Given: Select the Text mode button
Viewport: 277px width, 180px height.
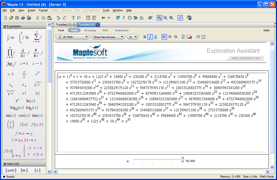Looking at the screenshot, I should point(61,30).
